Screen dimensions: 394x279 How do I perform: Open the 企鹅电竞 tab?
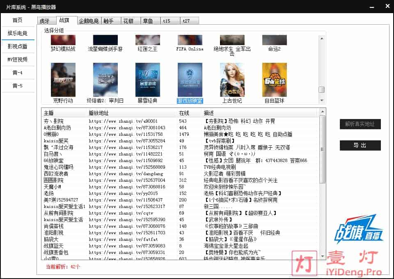tap(89, 21)
